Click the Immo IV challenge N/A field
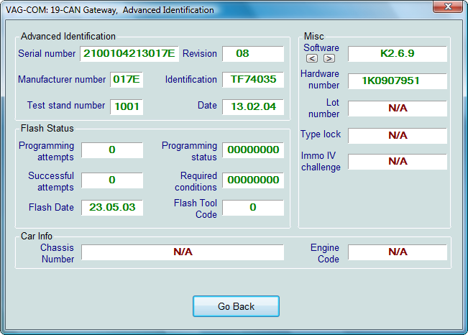Image resolution: width=468 pixels, height=335 pixels. (398, 162)
